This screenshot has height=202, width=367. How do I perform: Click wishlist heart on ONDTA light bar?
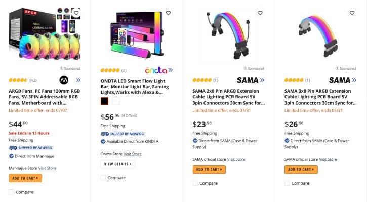(168, 13)
